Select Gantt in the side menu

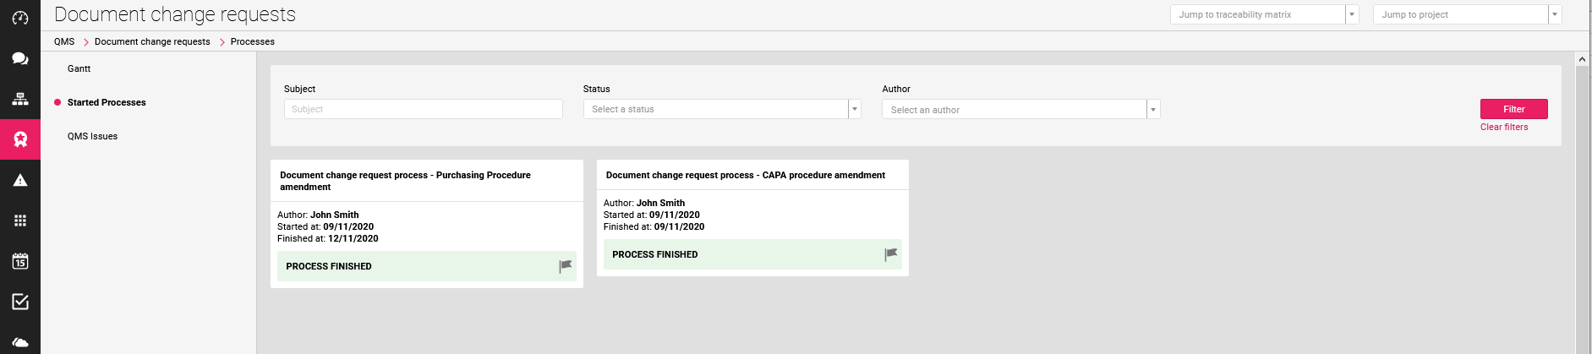[79, 68]
